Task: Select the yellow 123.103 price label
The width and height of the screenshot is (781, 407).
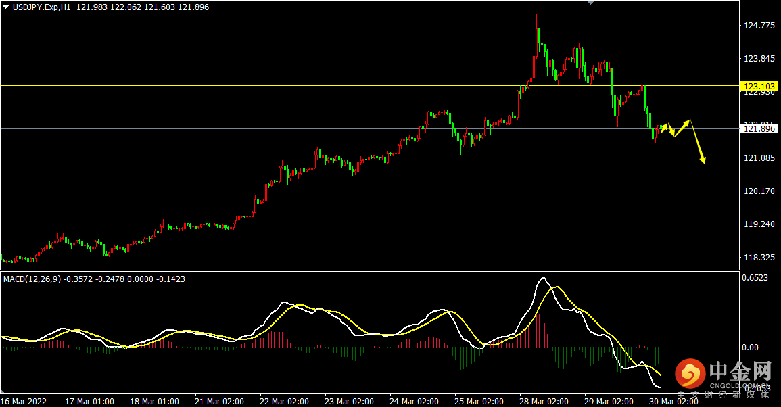Action: pos(759,86)
